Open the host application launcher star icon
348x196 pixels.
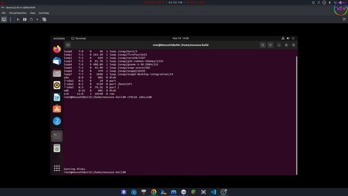123,192
